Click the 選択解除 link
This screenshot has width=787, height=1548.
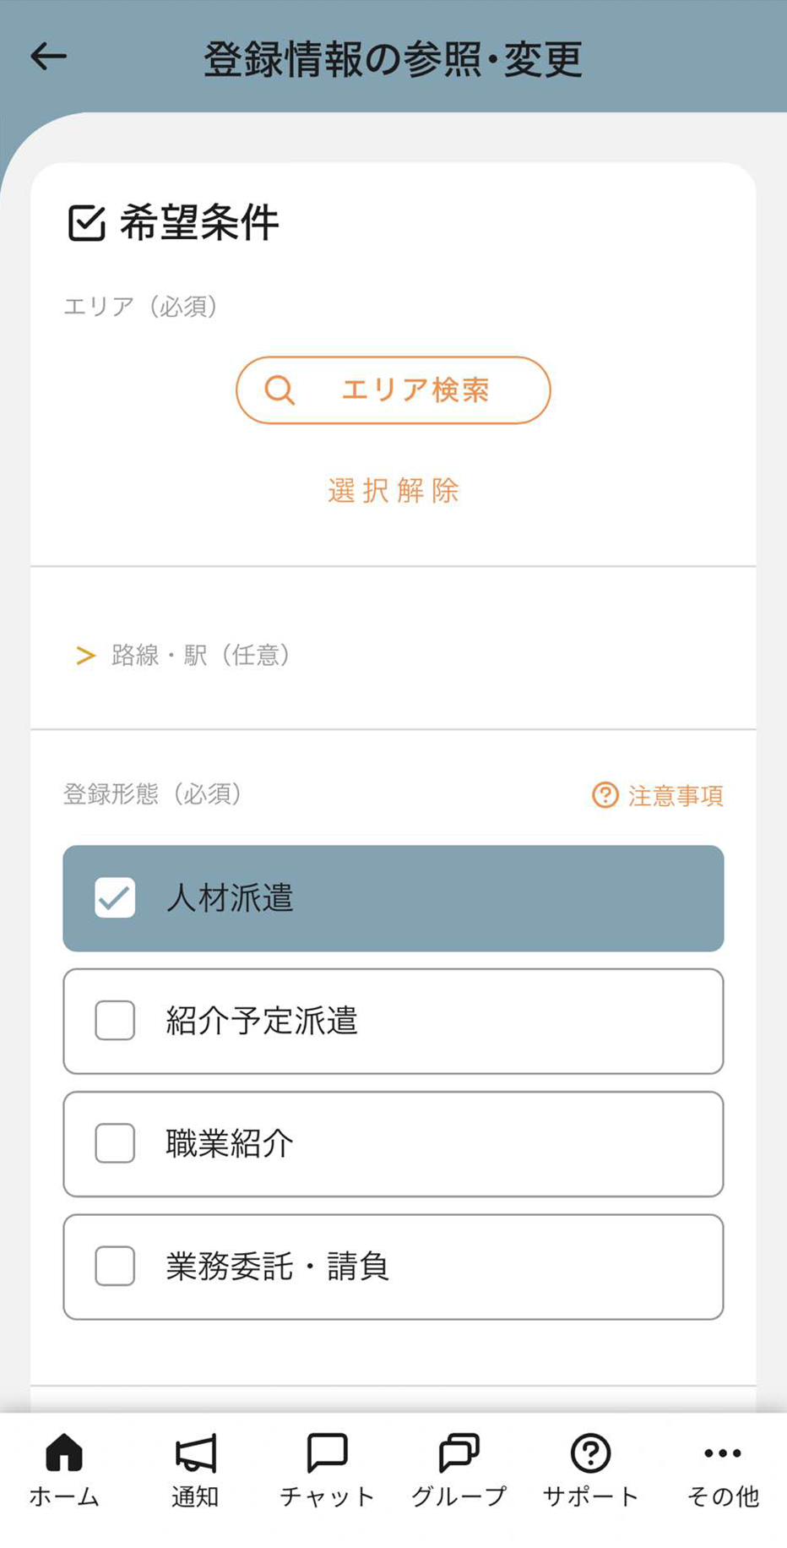click(393, 491)
